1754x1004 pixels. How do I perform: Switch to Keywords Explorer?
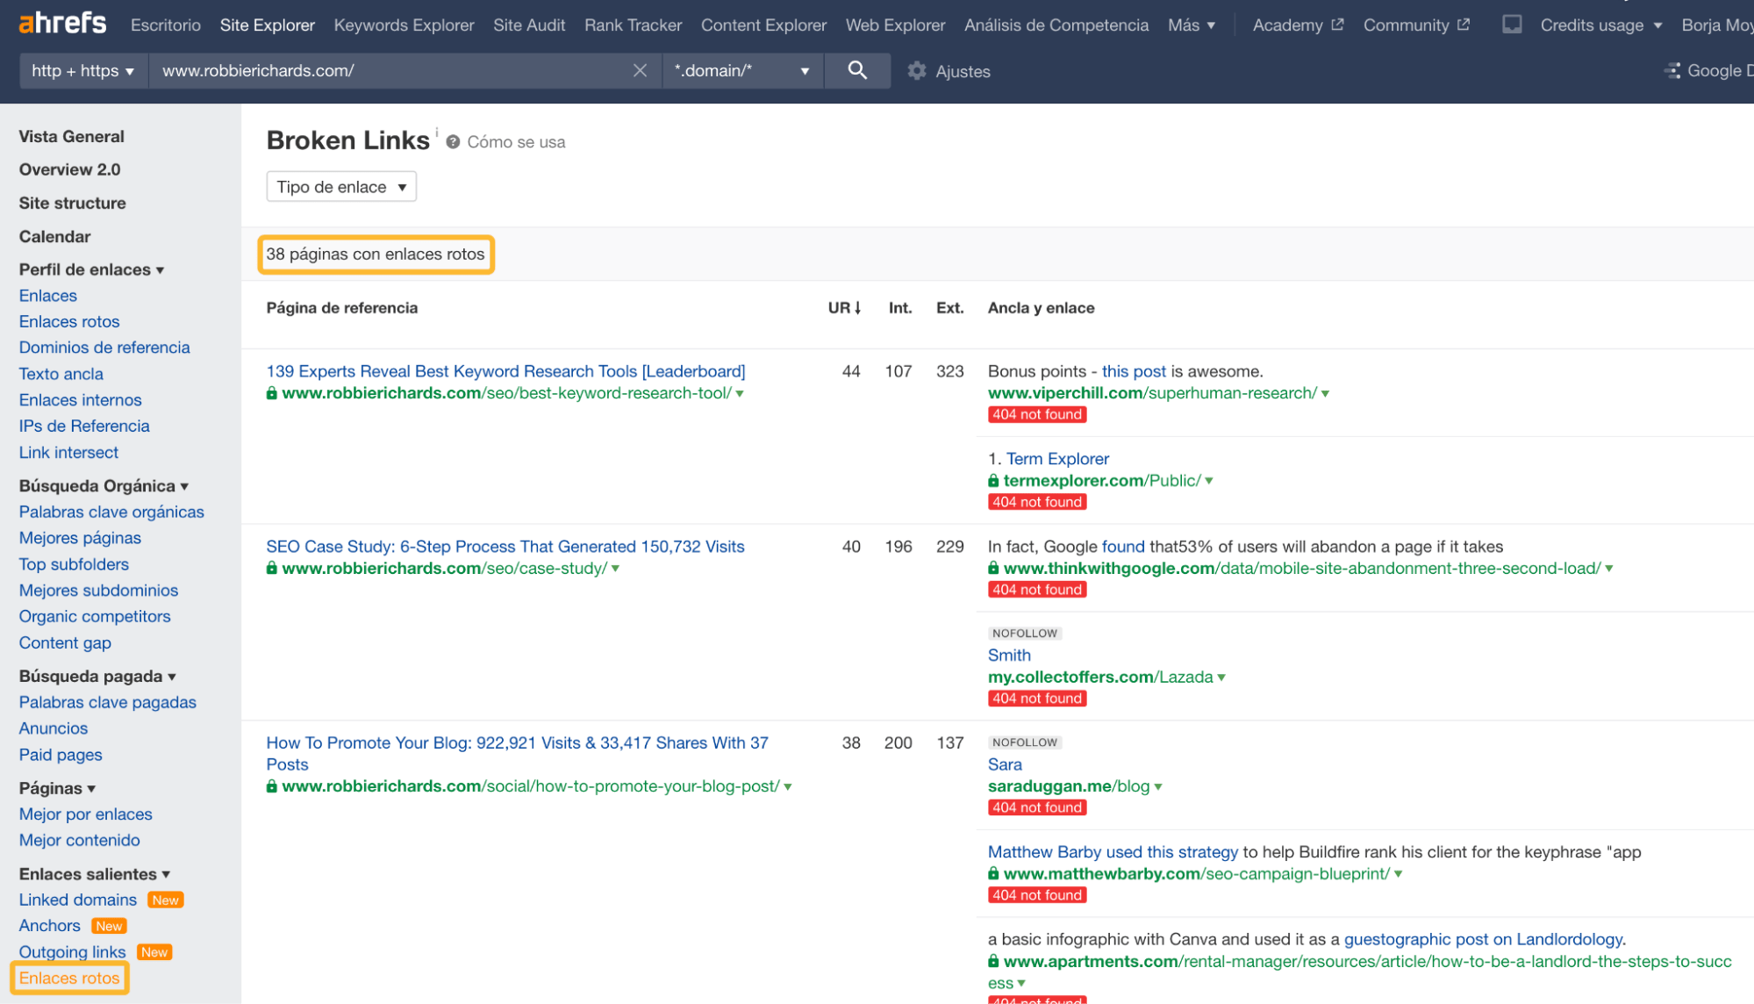(403, 25)
